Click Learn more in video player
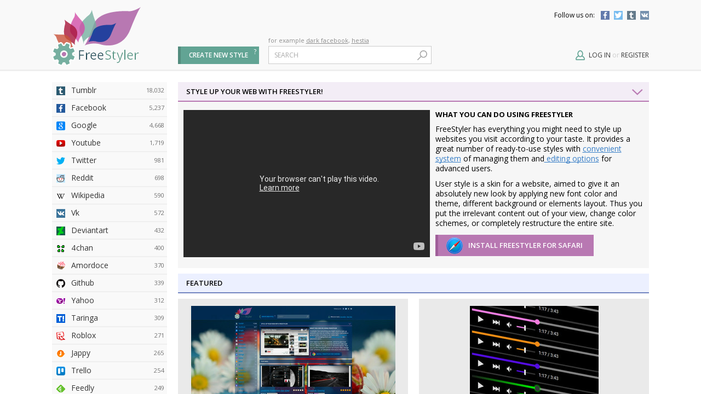 pyautogui.click(x=279, y=188)
